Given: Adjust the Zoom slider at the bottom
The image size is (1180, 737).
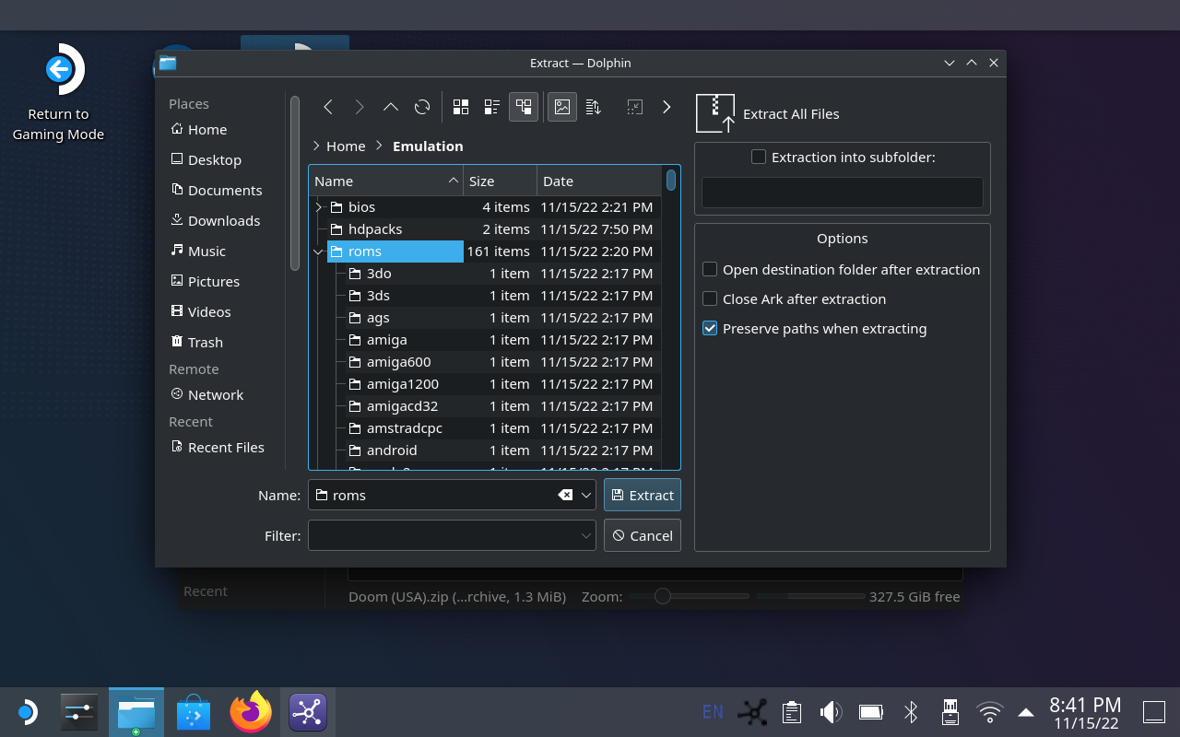Looking at the screenshot, I should 662,596.
